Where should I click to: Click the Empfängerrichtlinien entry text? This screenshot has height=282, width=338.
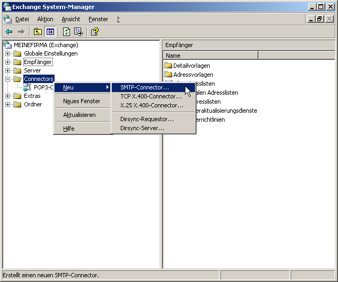[x=210, y=120]
